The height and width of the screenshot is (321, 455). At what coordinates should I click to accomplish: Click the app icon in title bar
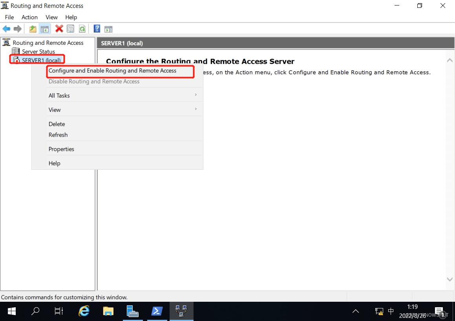[5, 6]
